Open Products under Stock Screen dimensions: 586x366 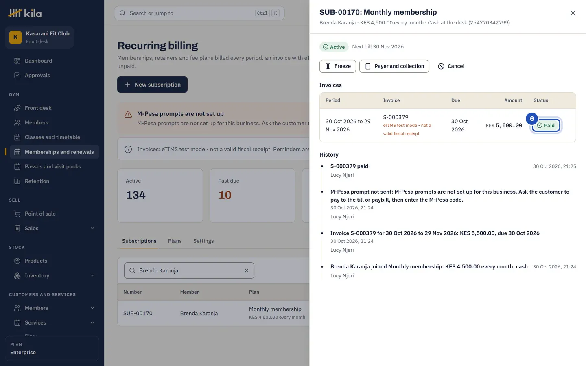54,261
